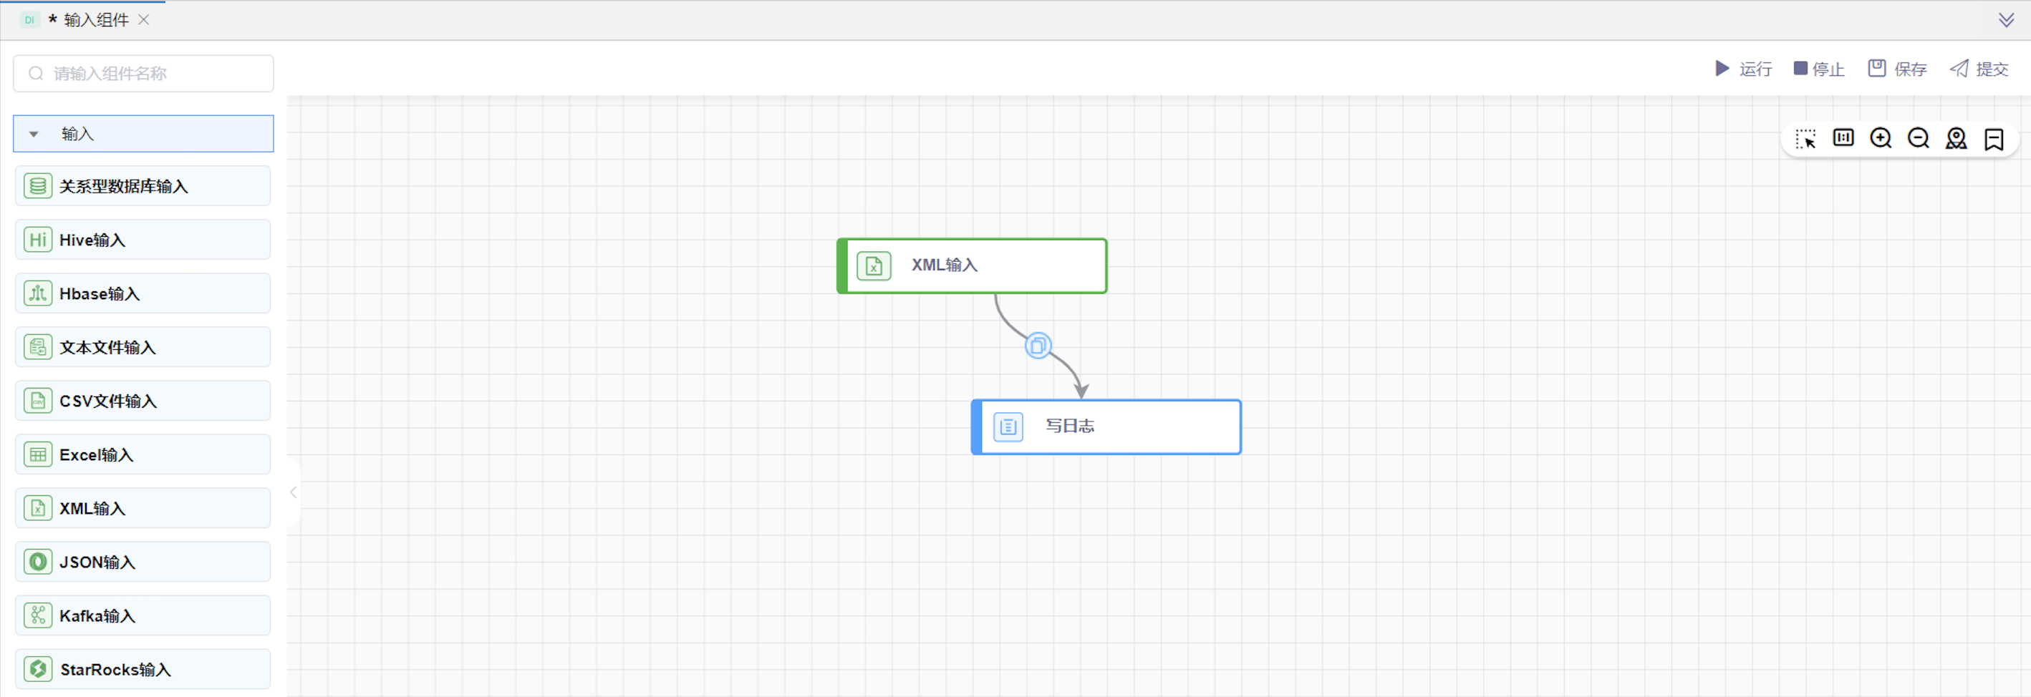
Task: Collapse the 输入 component category
Action: [34, 135]
